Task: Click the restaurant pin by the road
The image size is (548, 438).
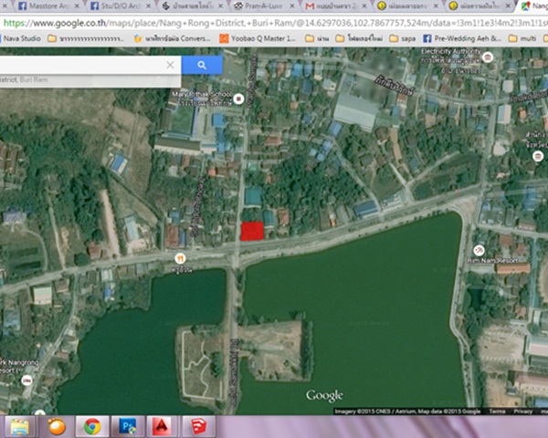Action: 180,259
